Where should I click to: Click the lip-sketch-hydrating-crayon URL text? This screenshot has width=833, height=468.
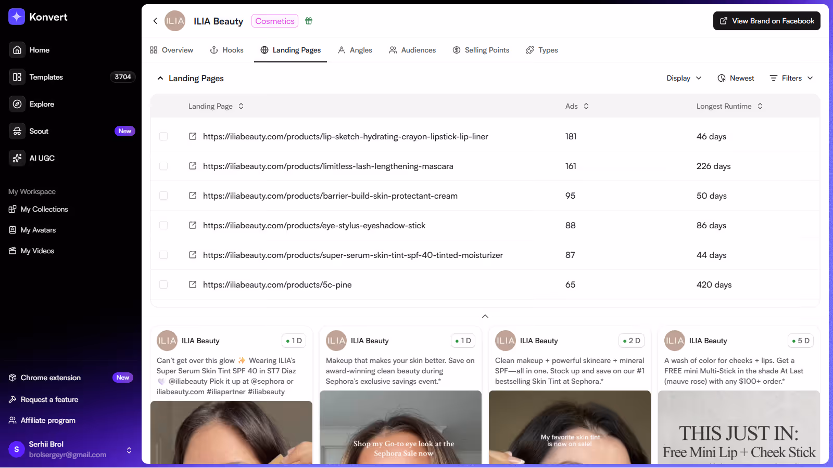(346, 136)
